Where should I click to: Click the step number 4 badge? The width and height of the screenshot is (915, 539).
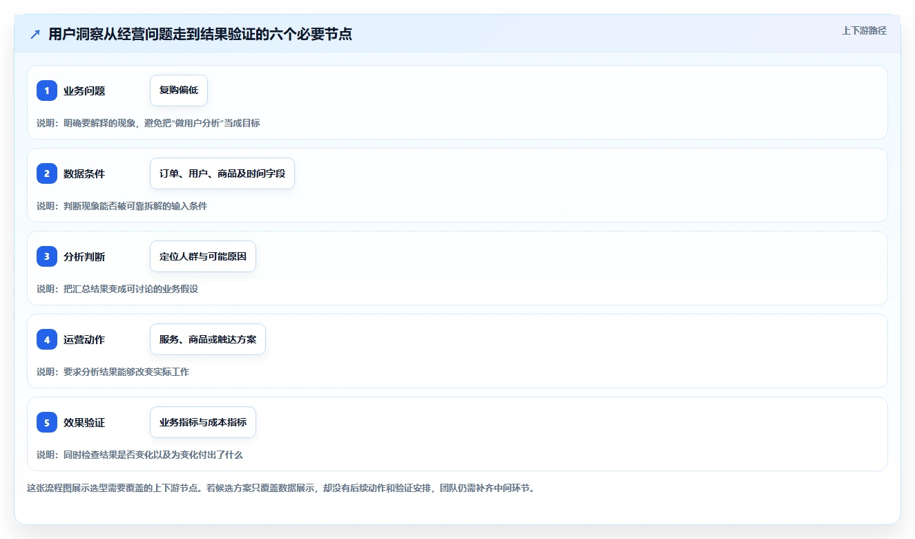[47, 339]
